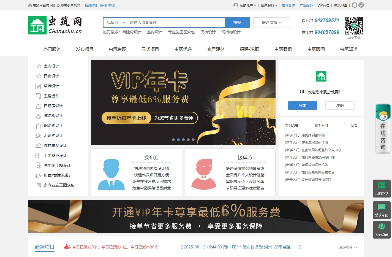The image size is (392, 257).
Task: Open 投诉专区 floating icon
Action: (x=382, y=210)
